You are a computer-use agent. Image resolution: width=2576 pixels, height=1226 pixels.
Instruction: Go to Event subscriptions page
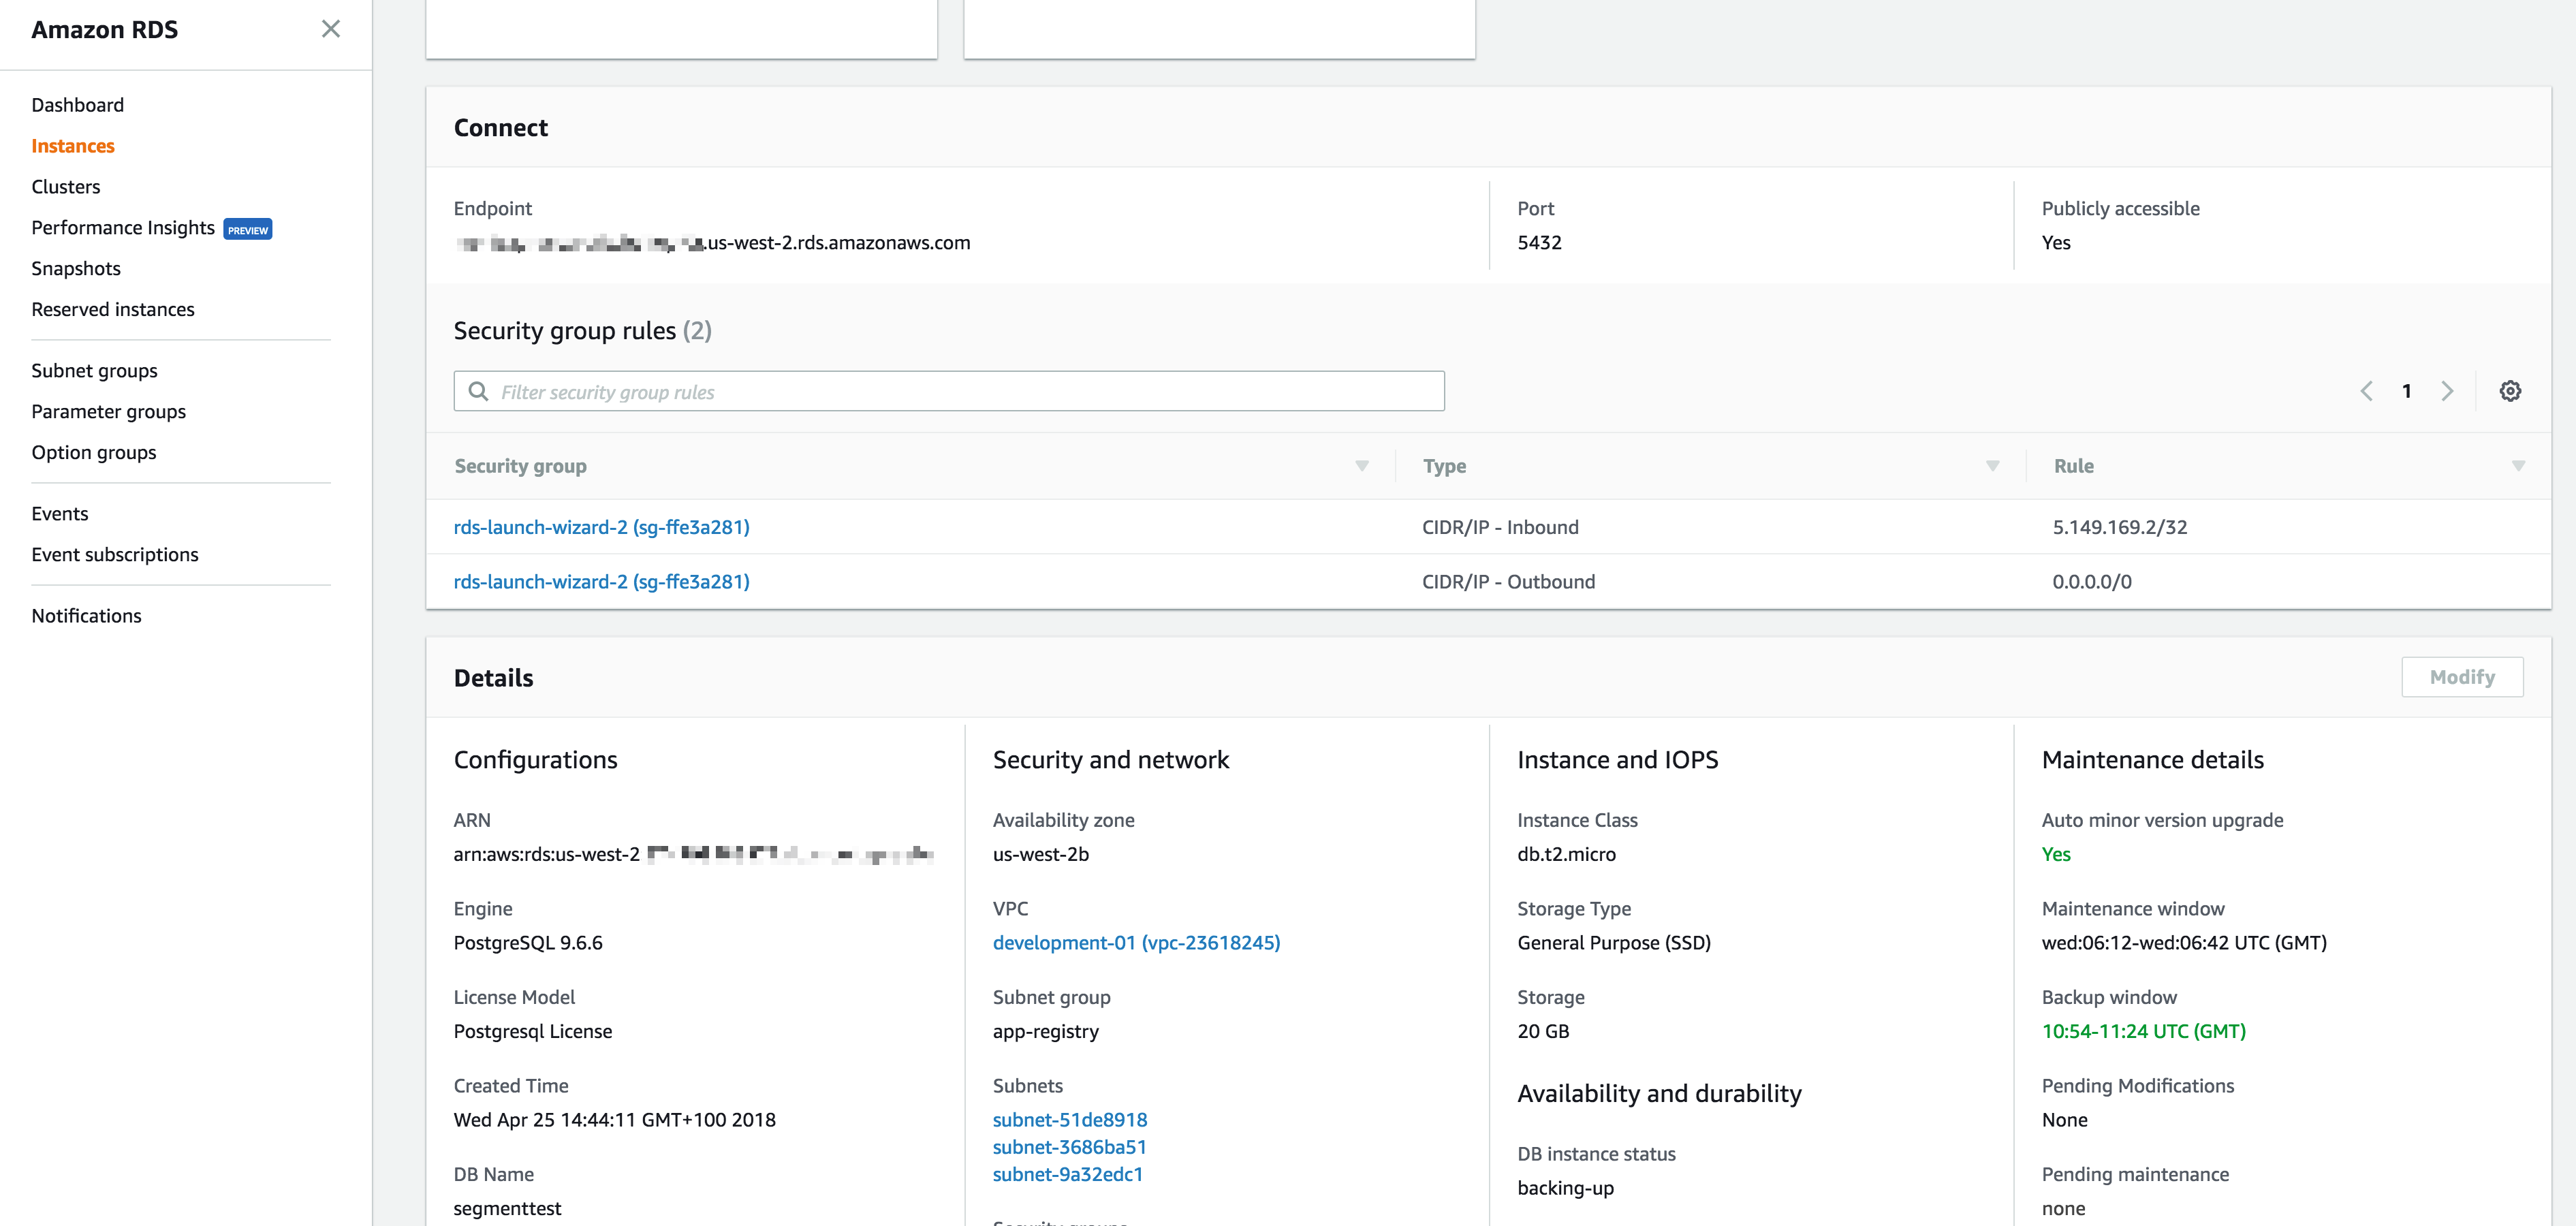(x=115, y=554)
